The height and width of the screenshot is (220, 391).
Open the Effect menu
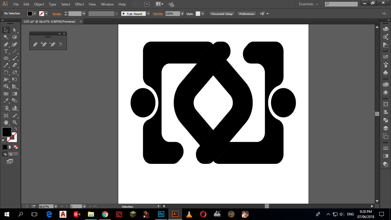[x=80, y=4]
